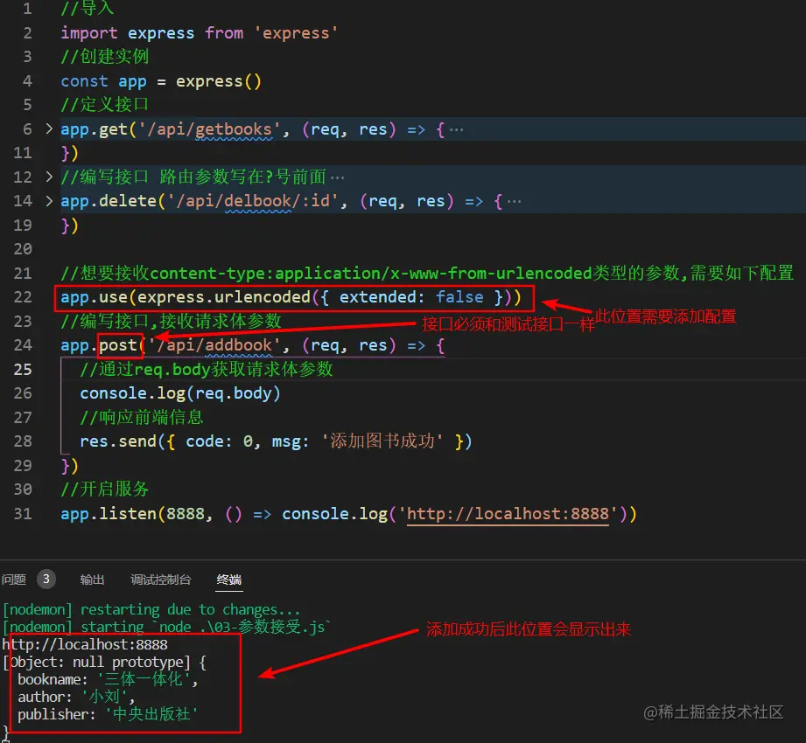Click the 'publisher' entry in terminal output
Screen dimensions: 806x743
(108, 714)
